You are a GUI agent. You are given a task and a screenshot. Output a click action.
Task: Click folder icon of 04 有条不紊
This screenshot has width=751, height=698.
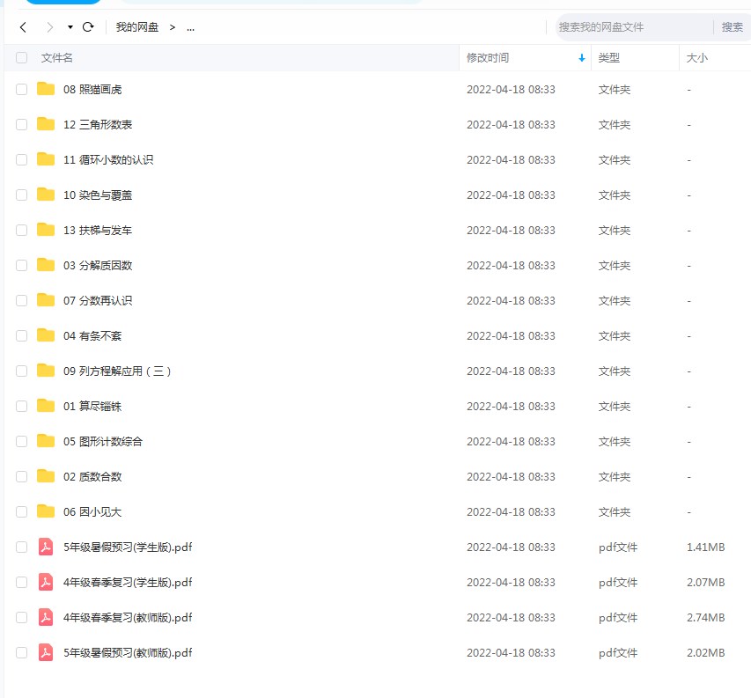click(x=46, y=334)
